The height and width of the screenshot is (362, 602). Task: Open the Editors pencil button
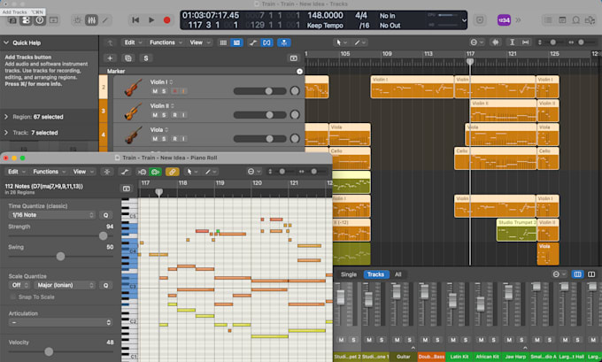(x=105, y=20)
